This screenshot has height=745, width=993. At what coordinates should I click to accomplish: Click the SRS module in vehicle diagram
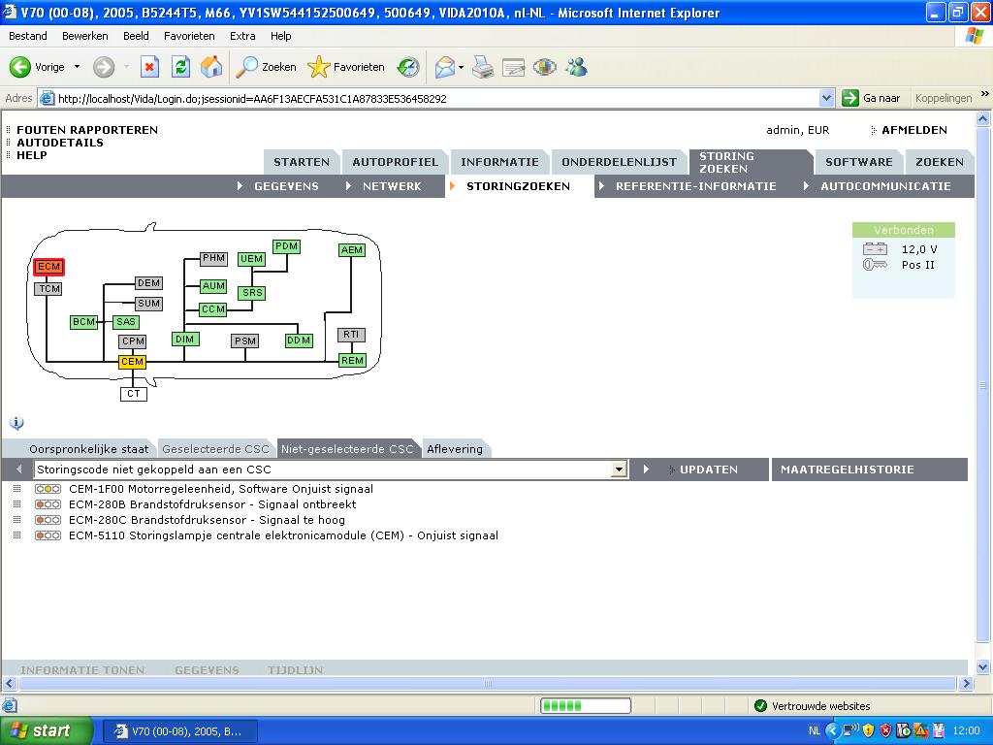pos(252,293)
